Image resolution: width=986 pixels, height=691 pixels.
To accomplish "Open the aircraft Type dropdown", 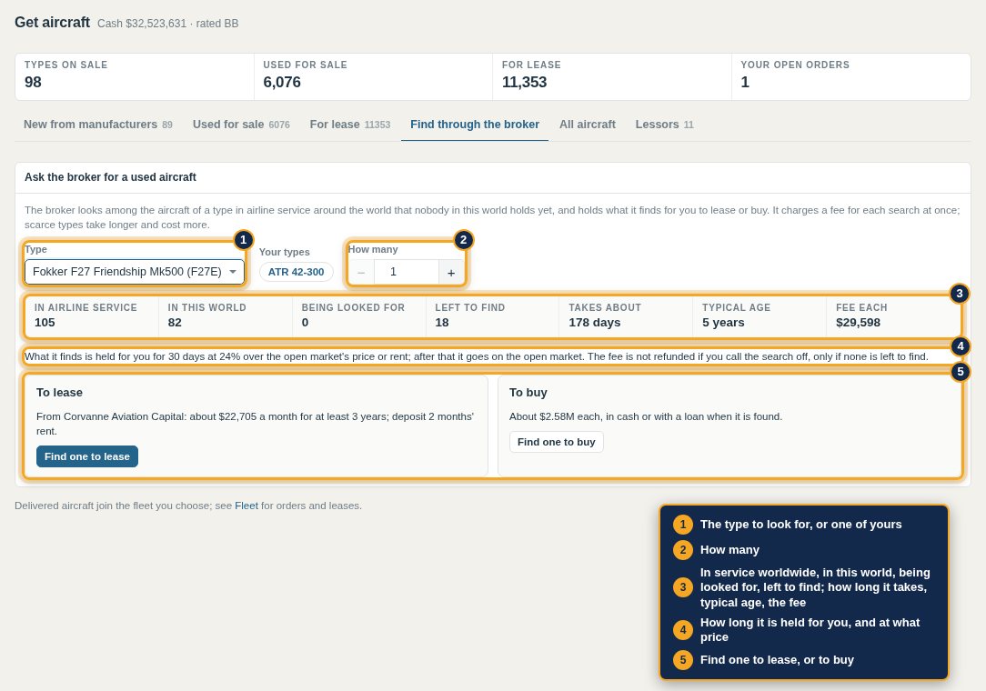I will tap(135, 272).
